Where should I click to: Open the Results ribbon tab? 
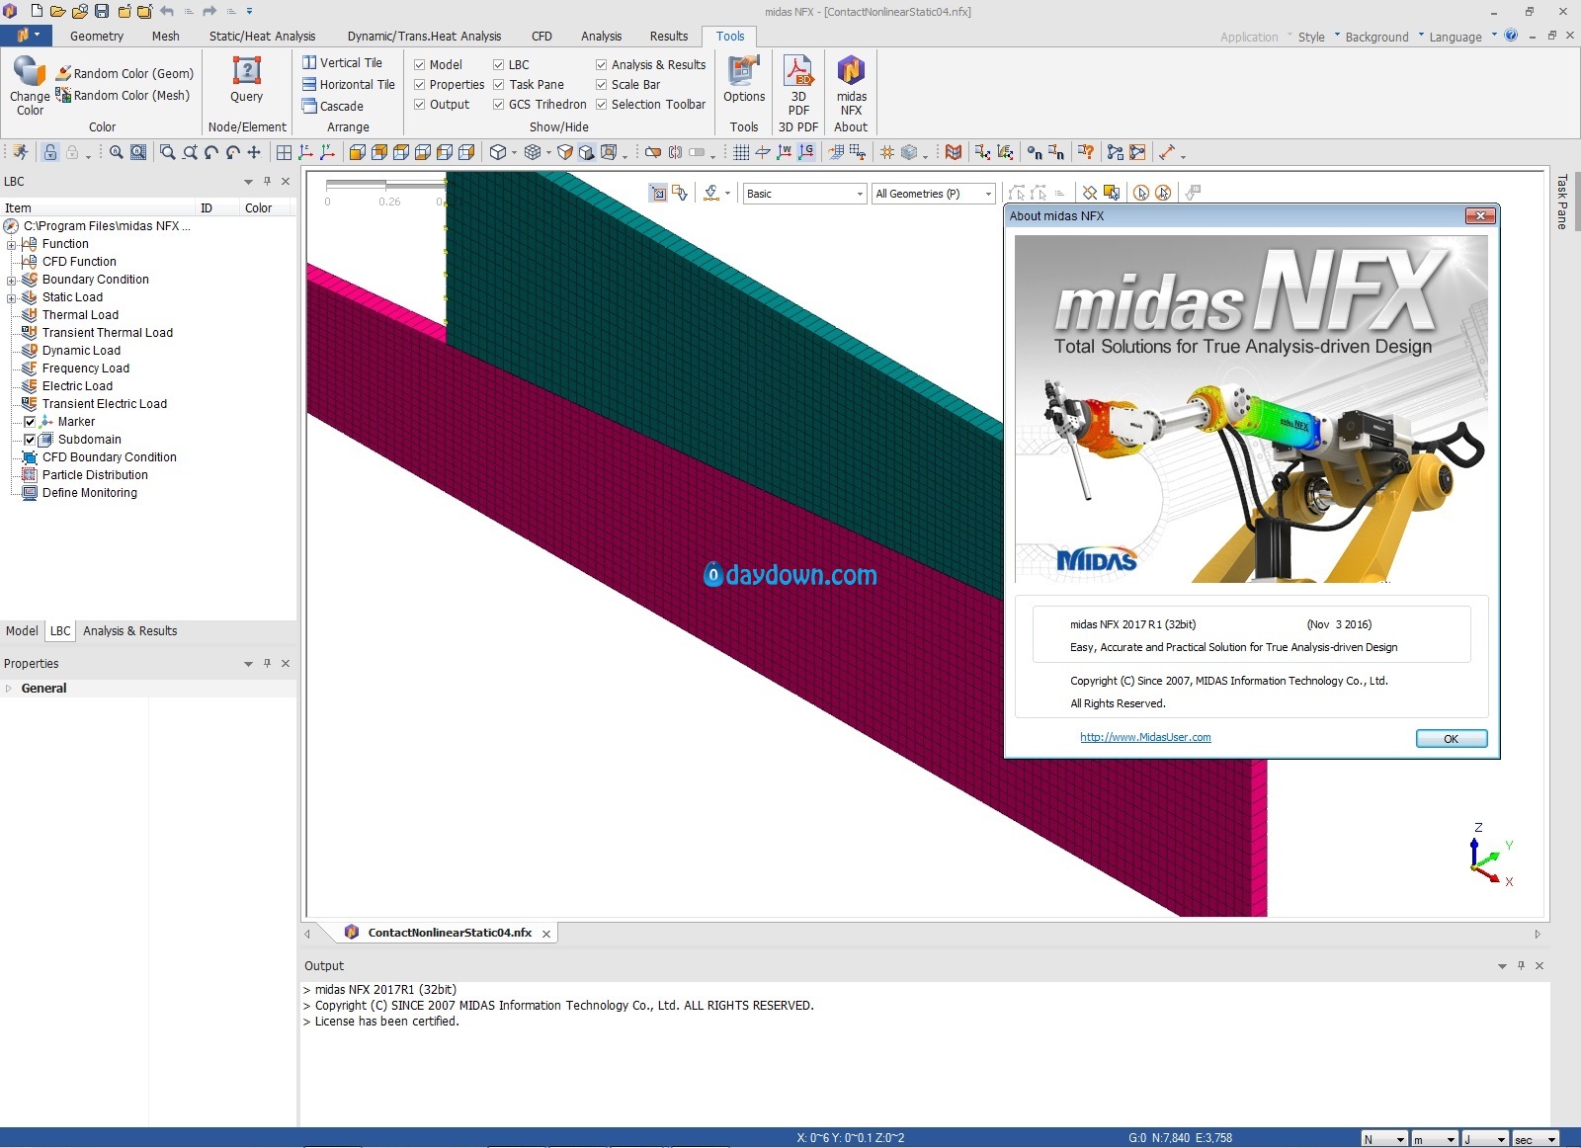[669, 36]
